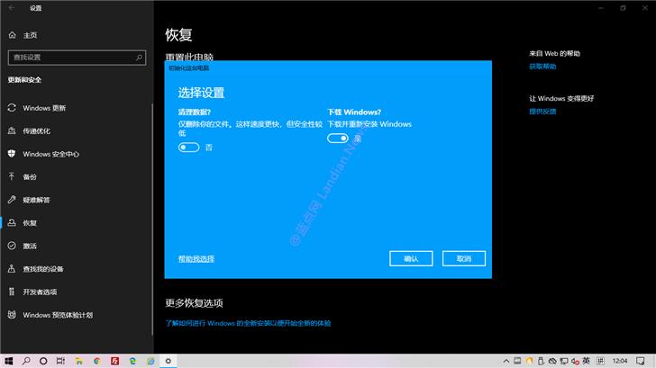The height and width of the screenshot is (368, 656).
Task: Open Task View on taskbar
Action: (x=60, y=361)
